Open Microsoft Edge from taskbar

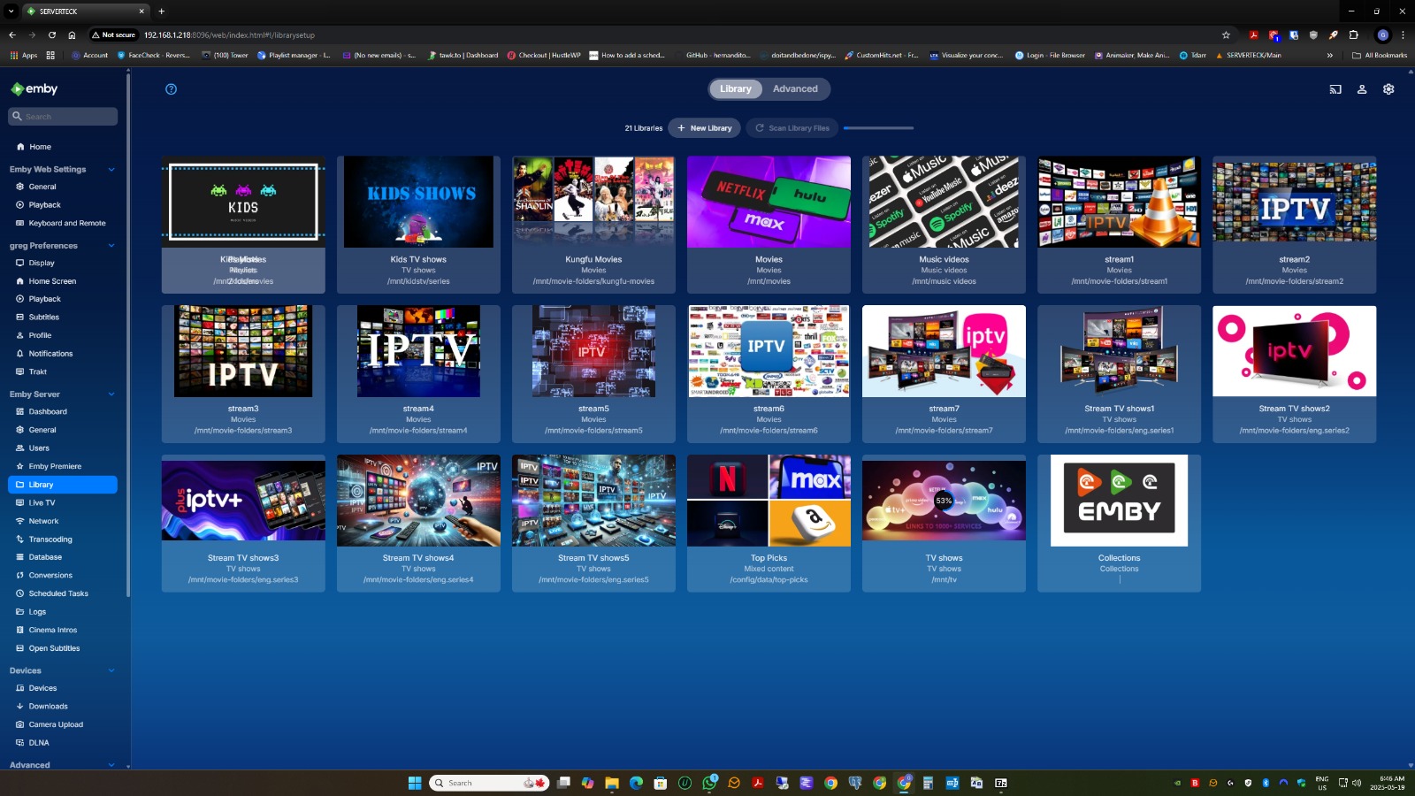coord(636,783)
